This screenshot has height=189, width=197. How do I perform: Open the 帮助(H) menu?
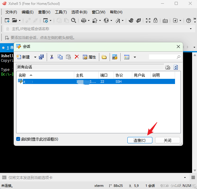click(116, 12)
